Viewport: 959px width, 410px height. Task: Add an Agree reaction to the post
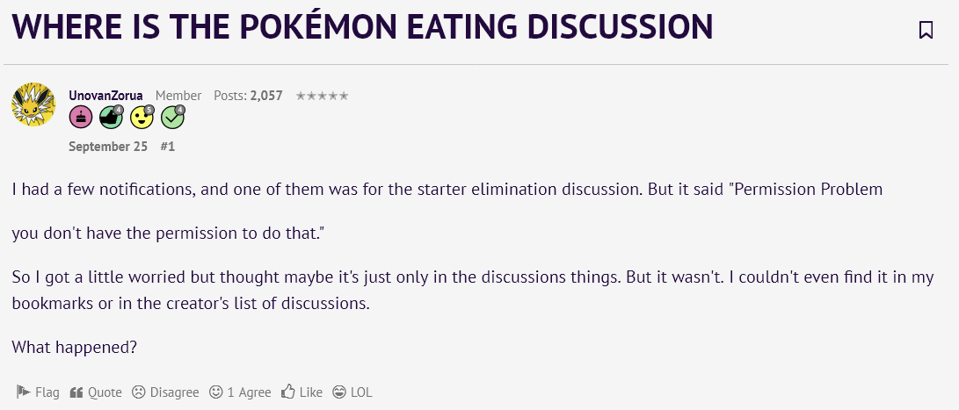240,392
